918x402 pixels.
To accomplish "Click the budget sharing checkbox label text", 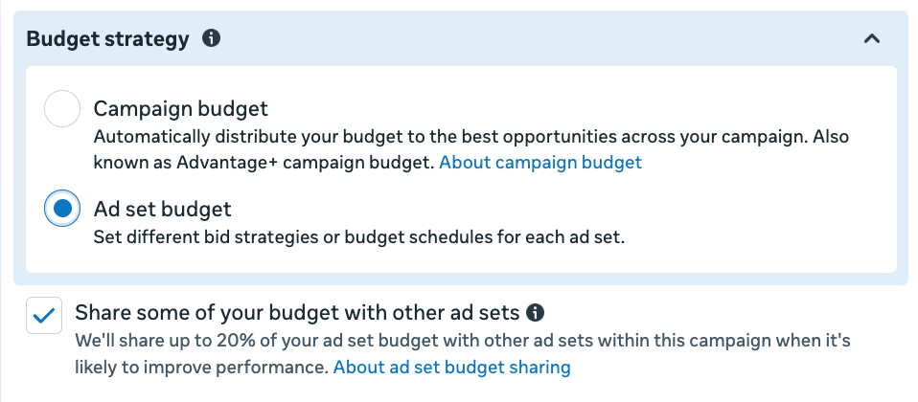I will tap(297, 312).
